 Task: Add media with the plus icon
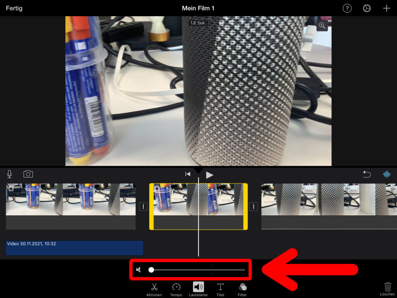tap(387, 9)
